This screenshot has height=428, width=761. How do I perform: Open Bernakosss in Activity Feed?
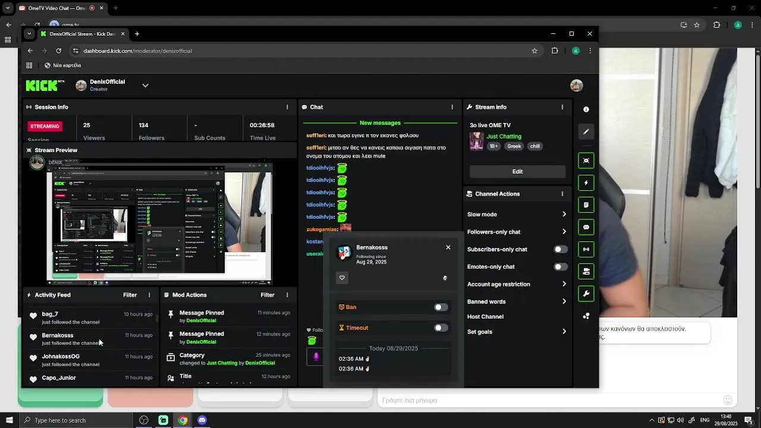tap(57, 335)
